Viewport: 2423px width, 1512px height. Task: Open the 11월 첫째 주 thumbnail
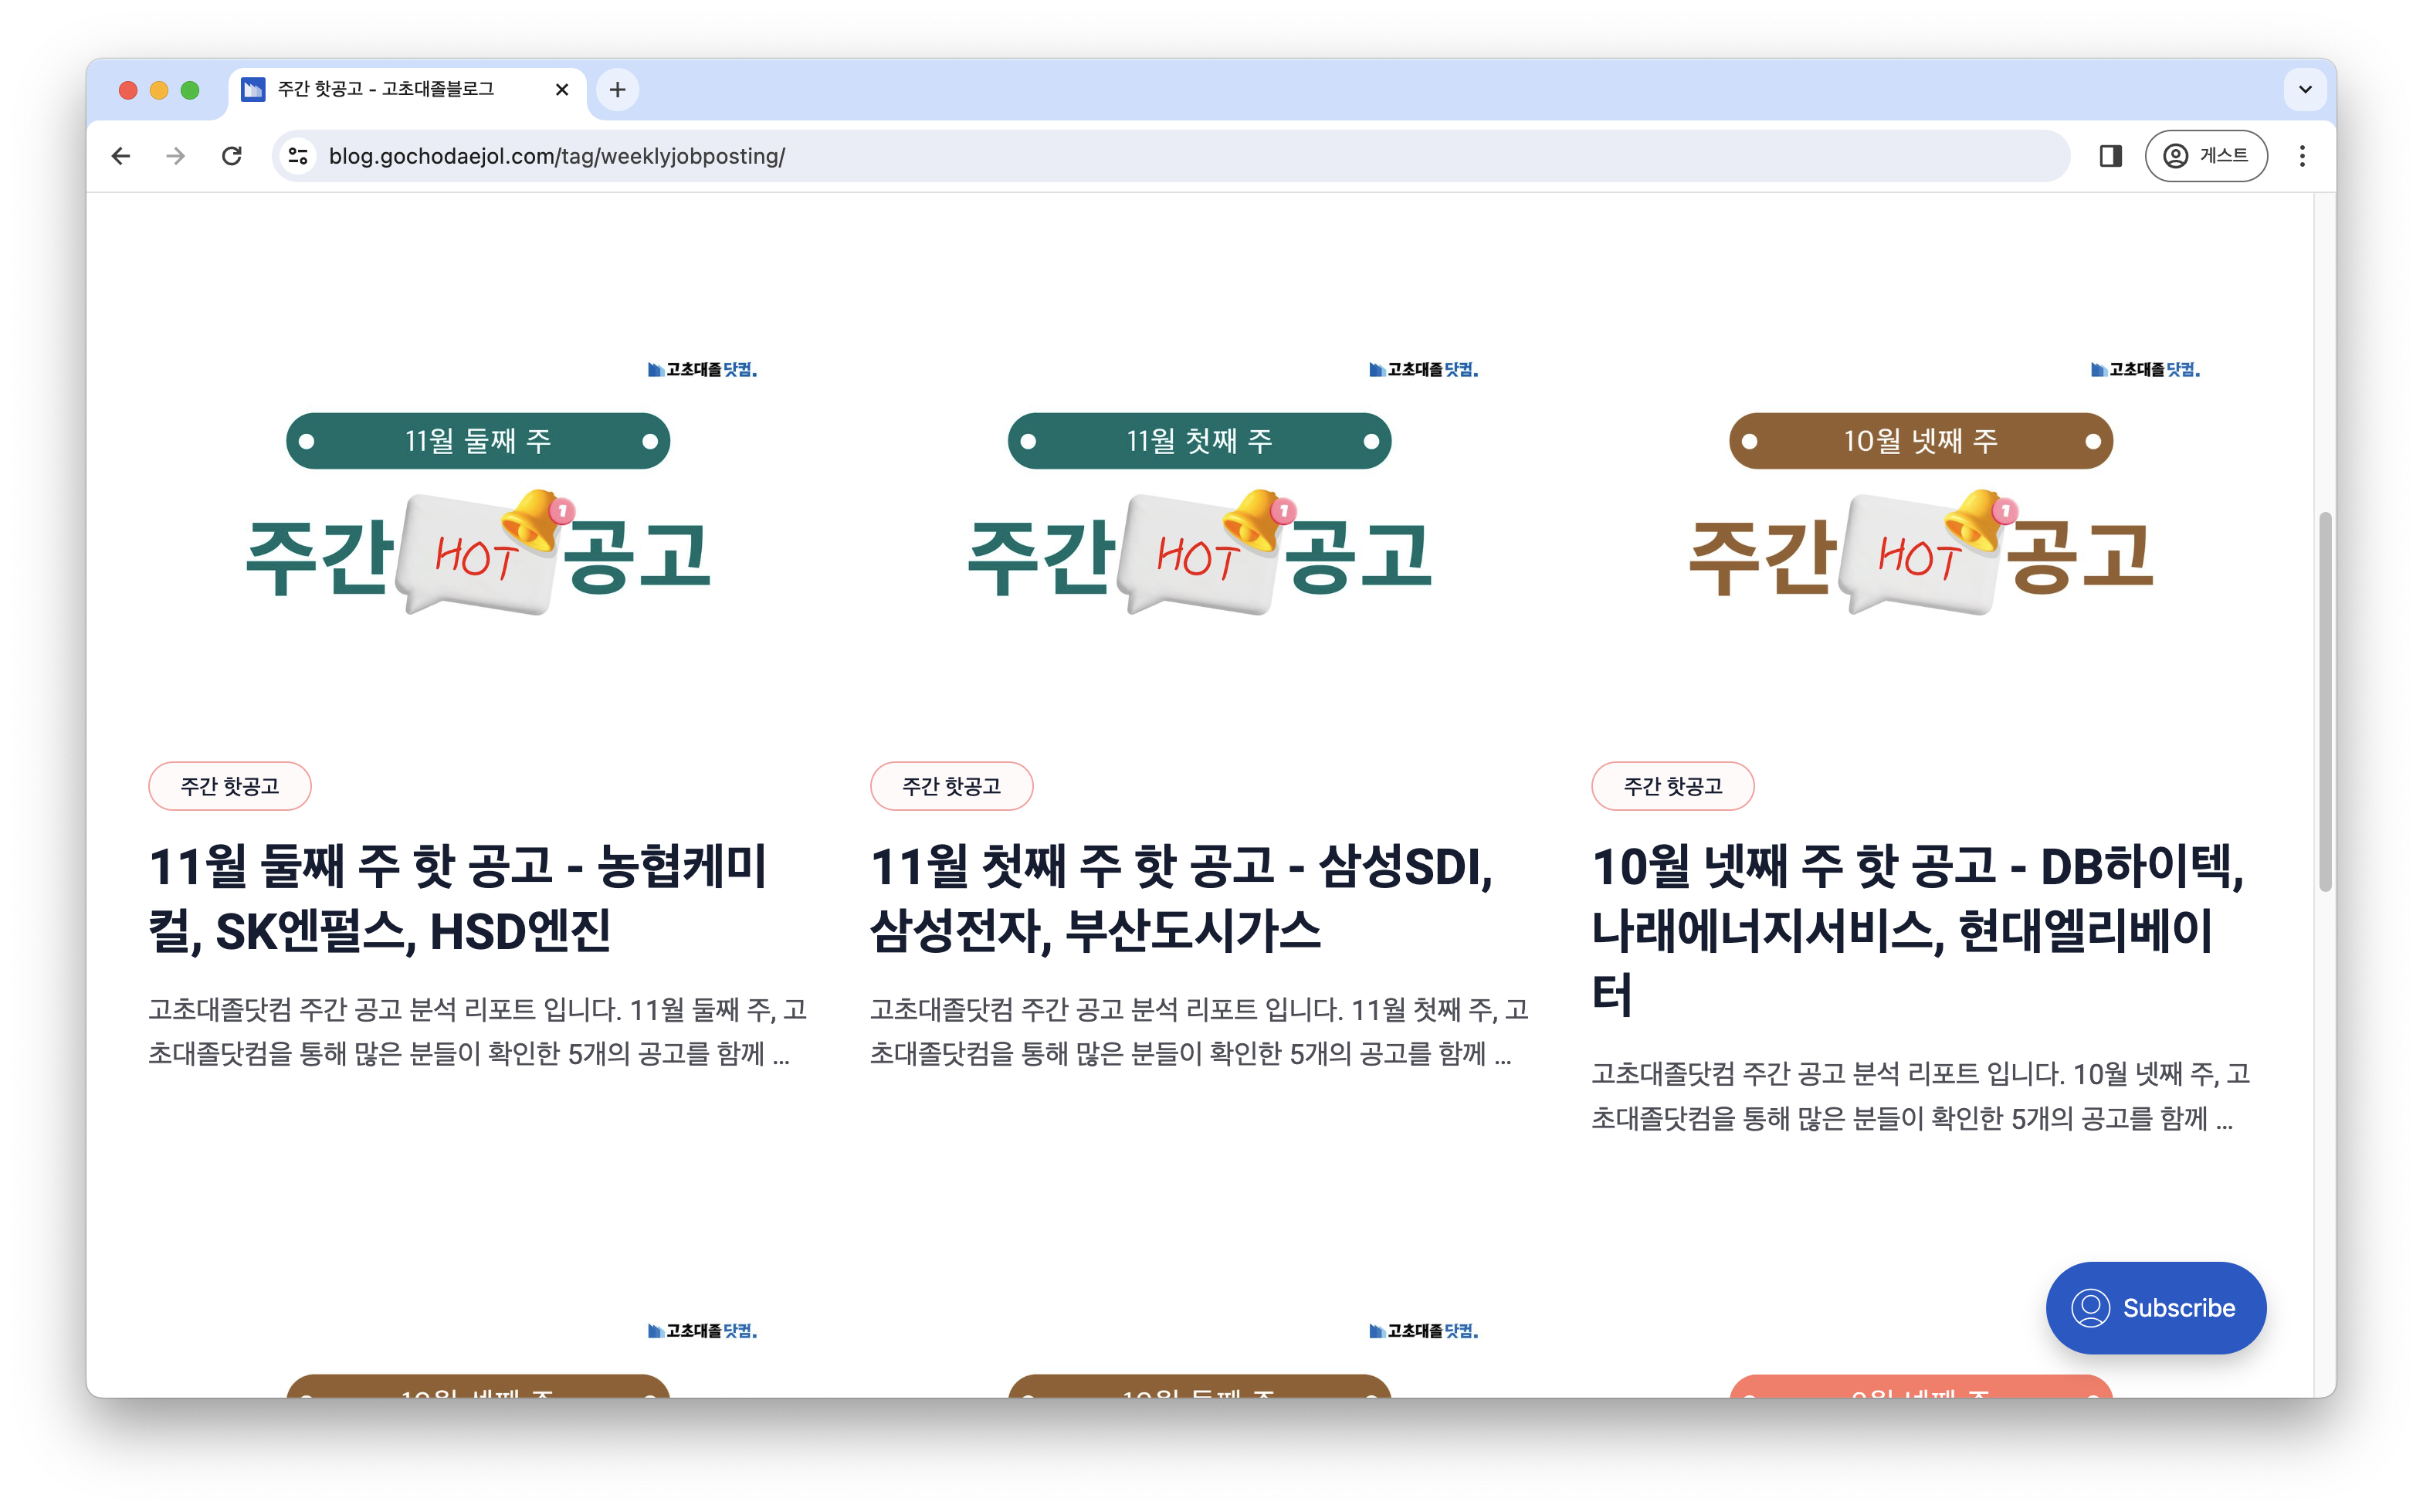point(1199,490)
